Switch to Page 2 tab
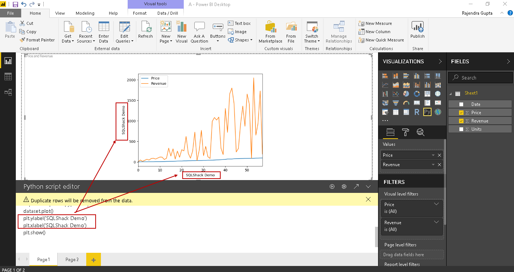The width and height of the screenshot is (514, 272). pyautogui.click(x=72, y=260)
